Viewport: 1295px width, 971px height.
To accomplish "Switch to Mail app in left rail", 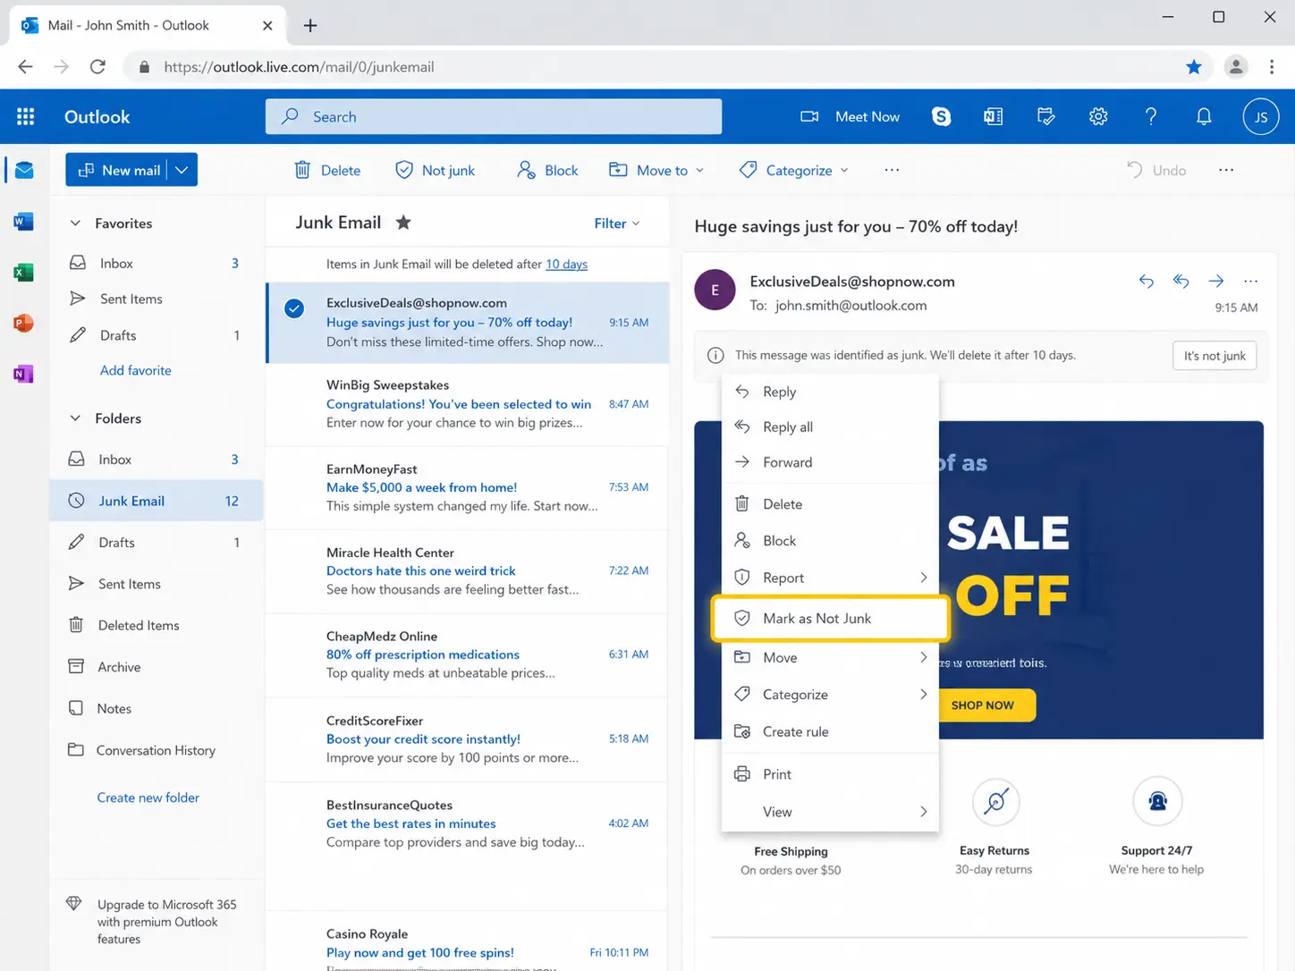I will (24, 170).
